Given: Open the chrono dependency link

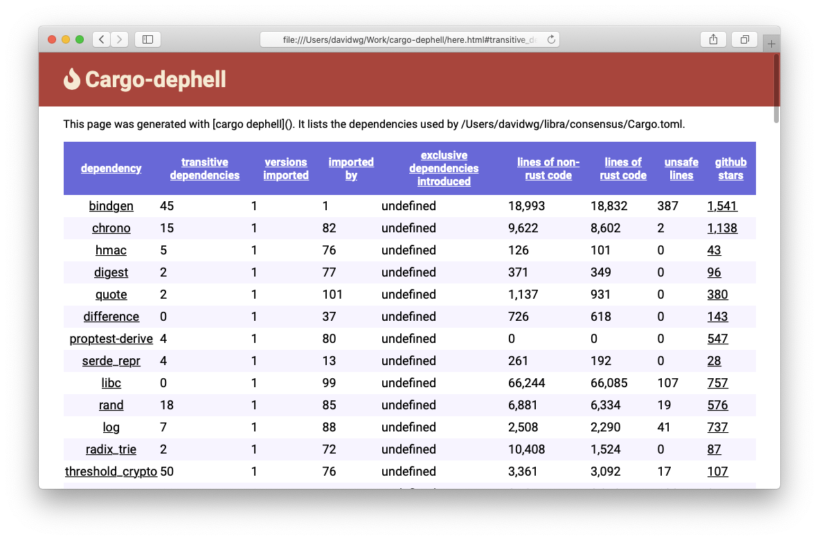Looking at the screenshot, I should coord(111,228).
